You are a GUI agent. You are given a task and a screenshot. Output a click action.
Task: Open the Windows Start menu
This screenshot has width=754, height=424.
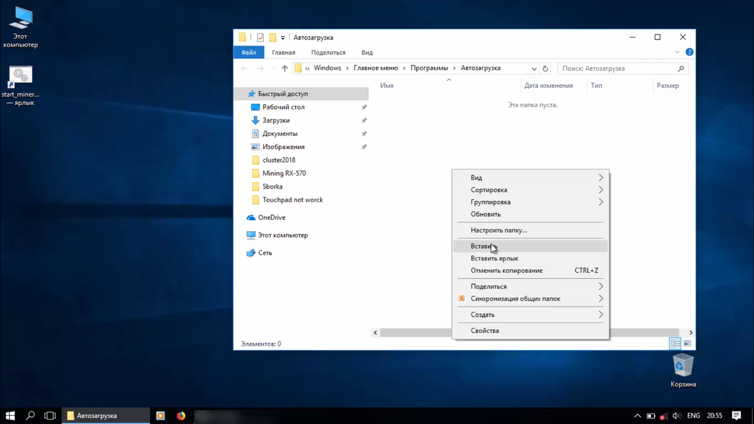(x=10, y=416)
